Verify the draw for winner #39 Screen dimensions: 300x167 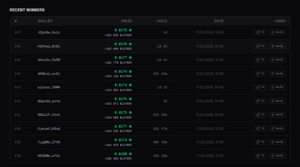coord(277,142)
